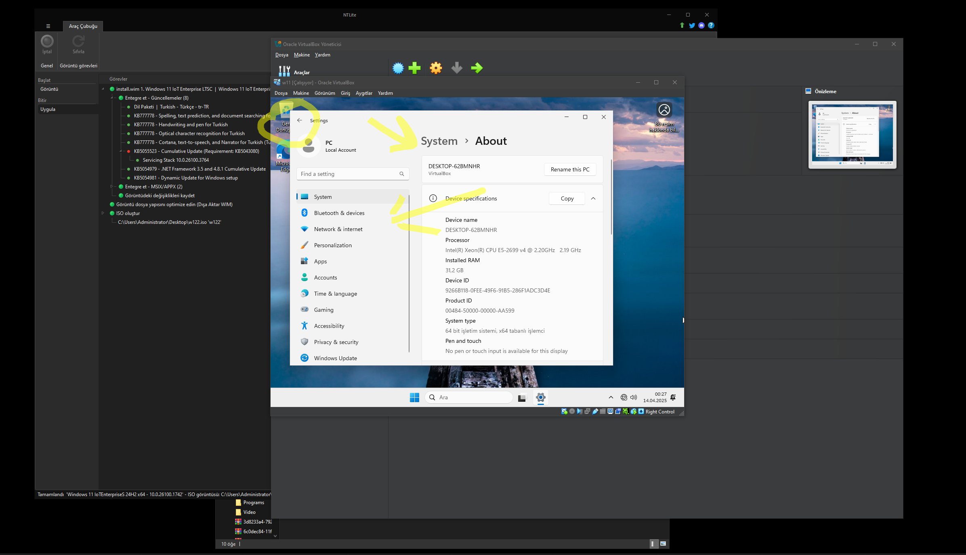
Task: Click network indicator in VM status bar
Action: (x=587, y=411)
